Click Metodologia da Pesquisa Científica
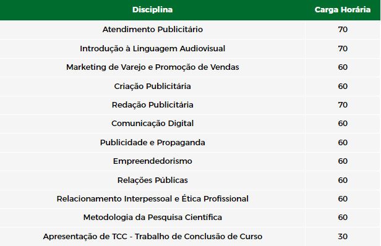Screen dimensions: 381x246 (x=153, y=218)
